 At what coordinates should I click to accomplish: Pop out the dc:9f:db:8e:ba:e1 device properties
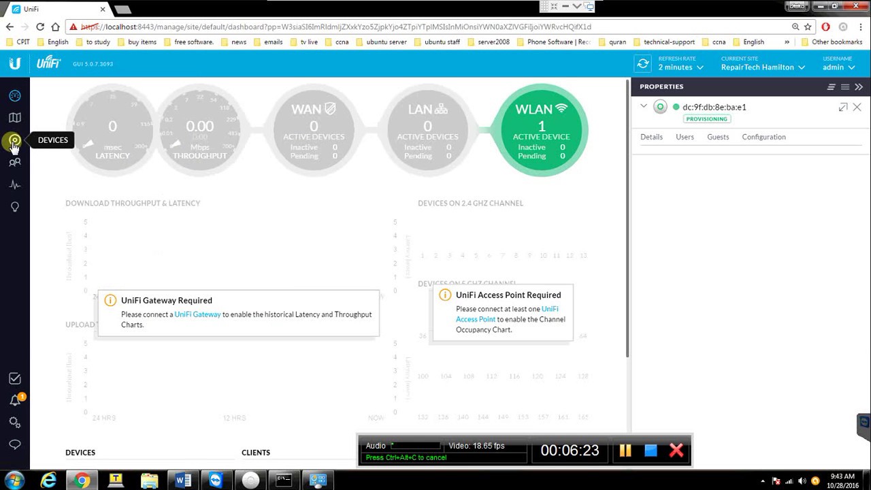843,107
